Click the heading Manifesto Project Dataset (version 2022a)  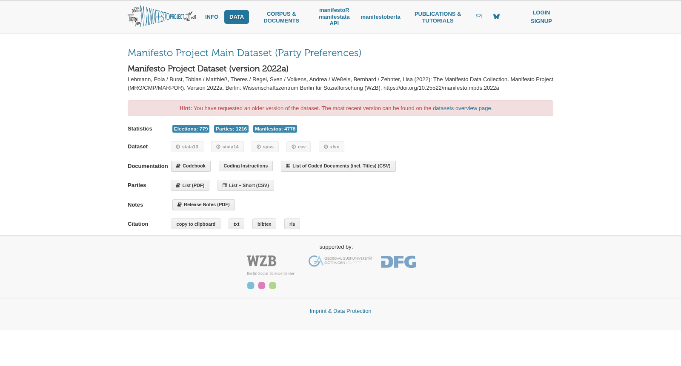point(208,69)
